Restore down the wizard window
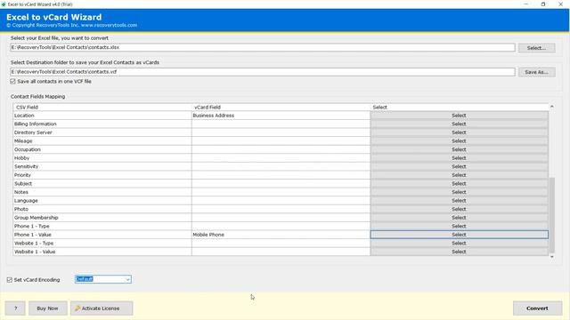Image resolution: width=570 pixels, height=320 pixels. (x=543, y=4)
